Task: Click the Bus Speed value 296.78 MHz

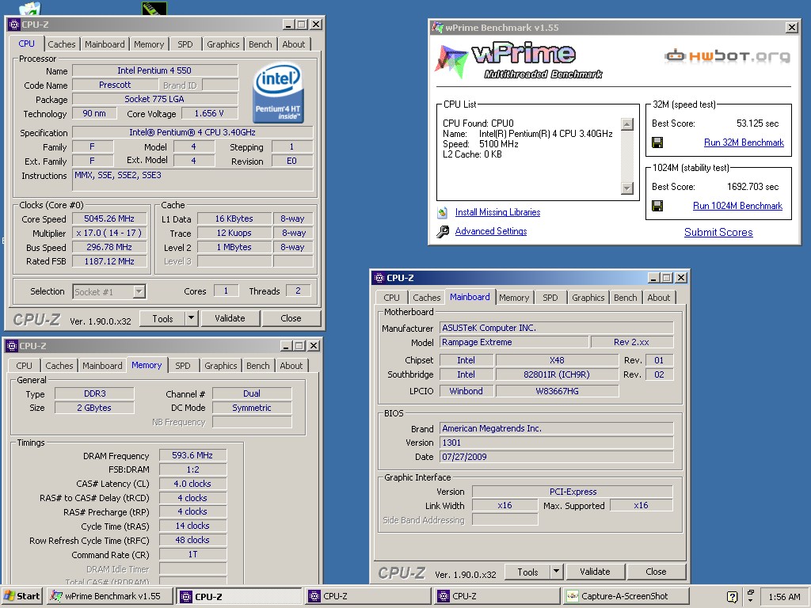Action: (109, 247)
